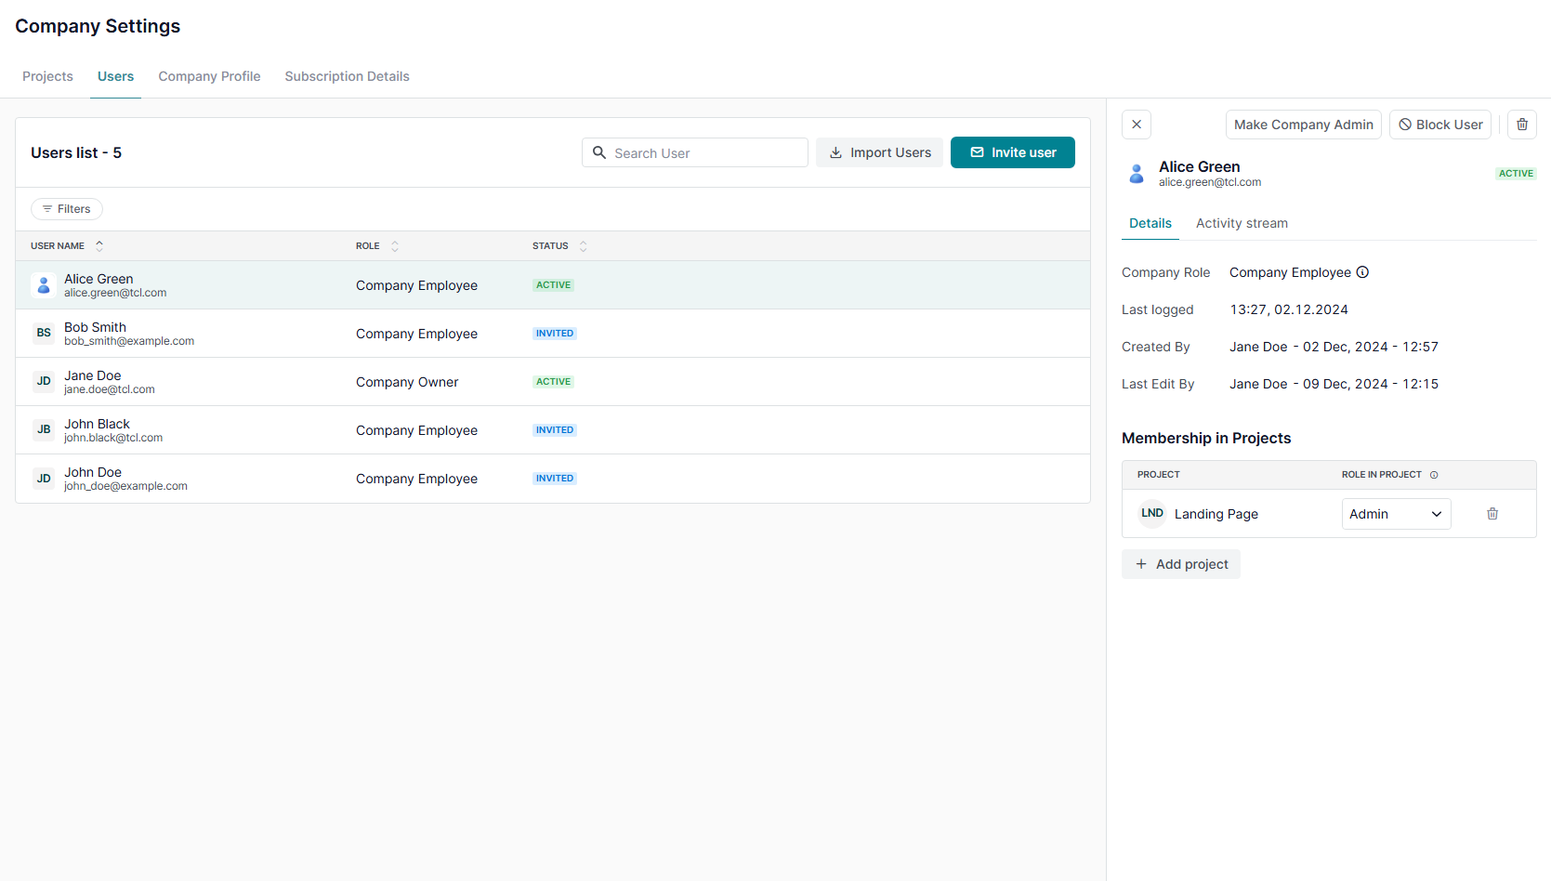Click the BS avatar for Bob Smith

(44, 333)
